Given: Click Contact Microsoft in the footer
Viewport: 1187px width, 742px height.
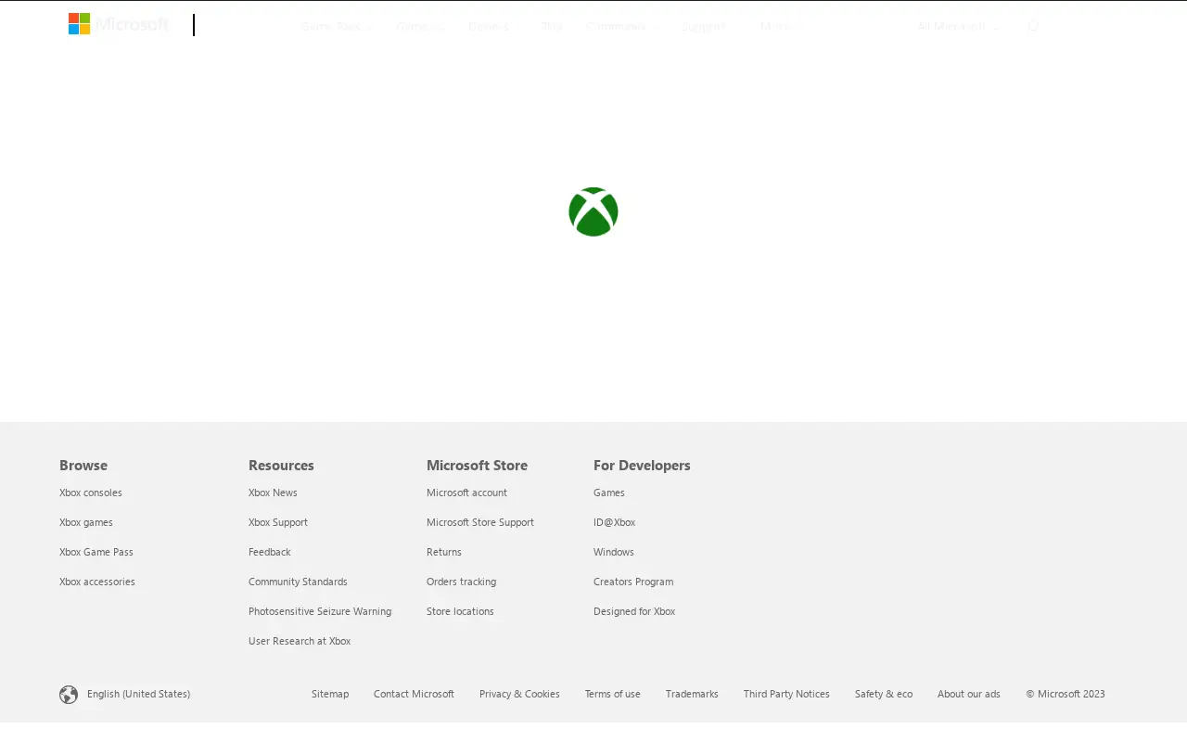Looking at the screenshot, I should coord(414,694).
